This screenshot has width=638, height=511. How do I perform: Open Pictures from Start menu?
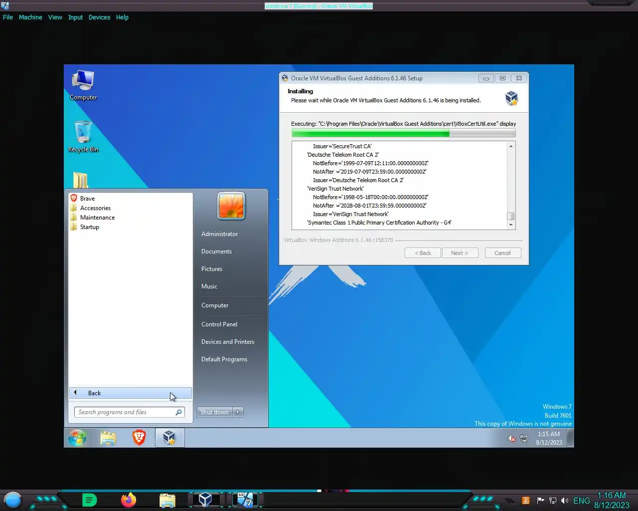(212, 269)
